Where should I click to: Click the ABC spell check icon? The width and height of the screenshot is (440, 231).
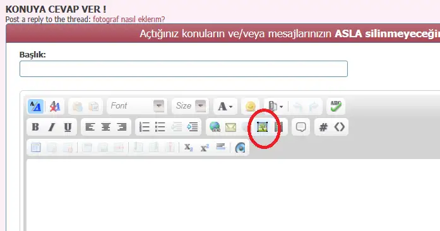click(x=336, y=107)
